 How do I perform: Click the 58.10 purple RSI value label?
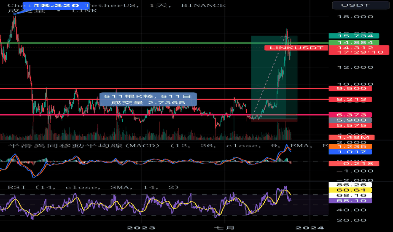[x=350, y=201]
